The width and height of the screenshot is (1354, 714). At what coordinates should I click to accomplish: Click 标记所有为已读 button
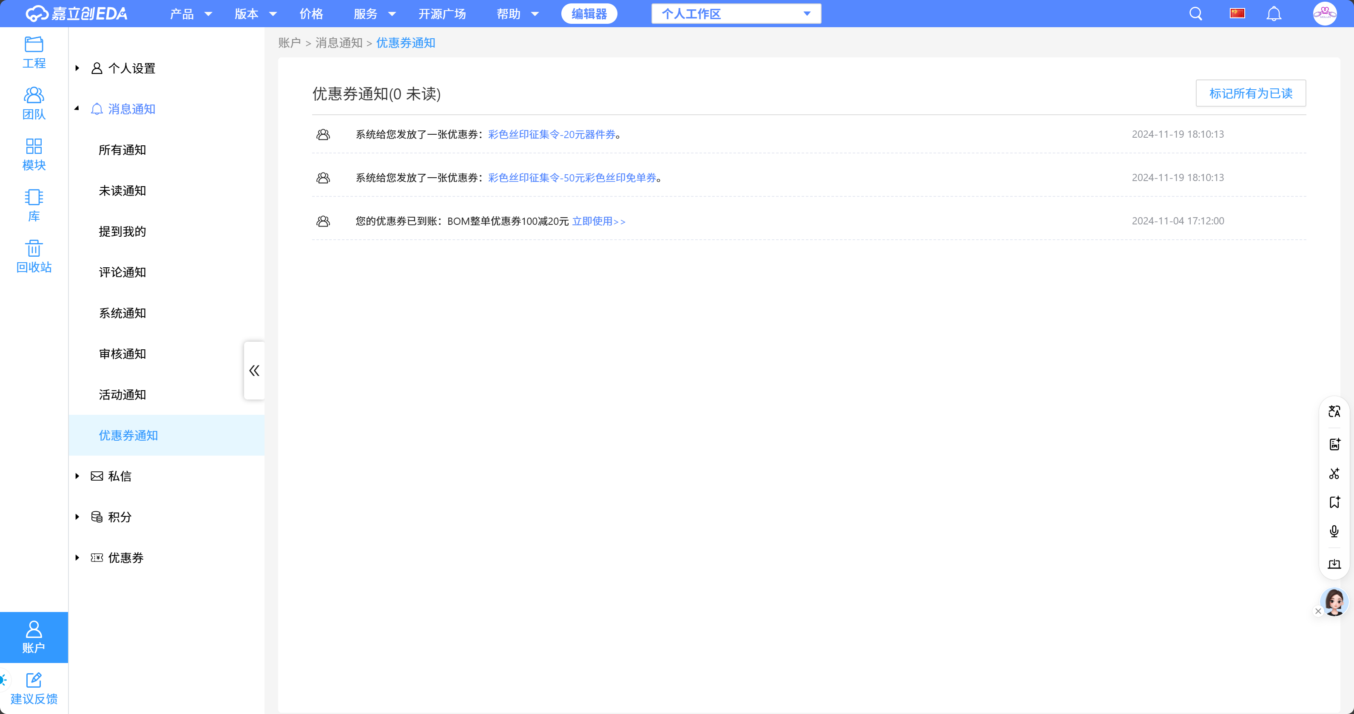1251,93
